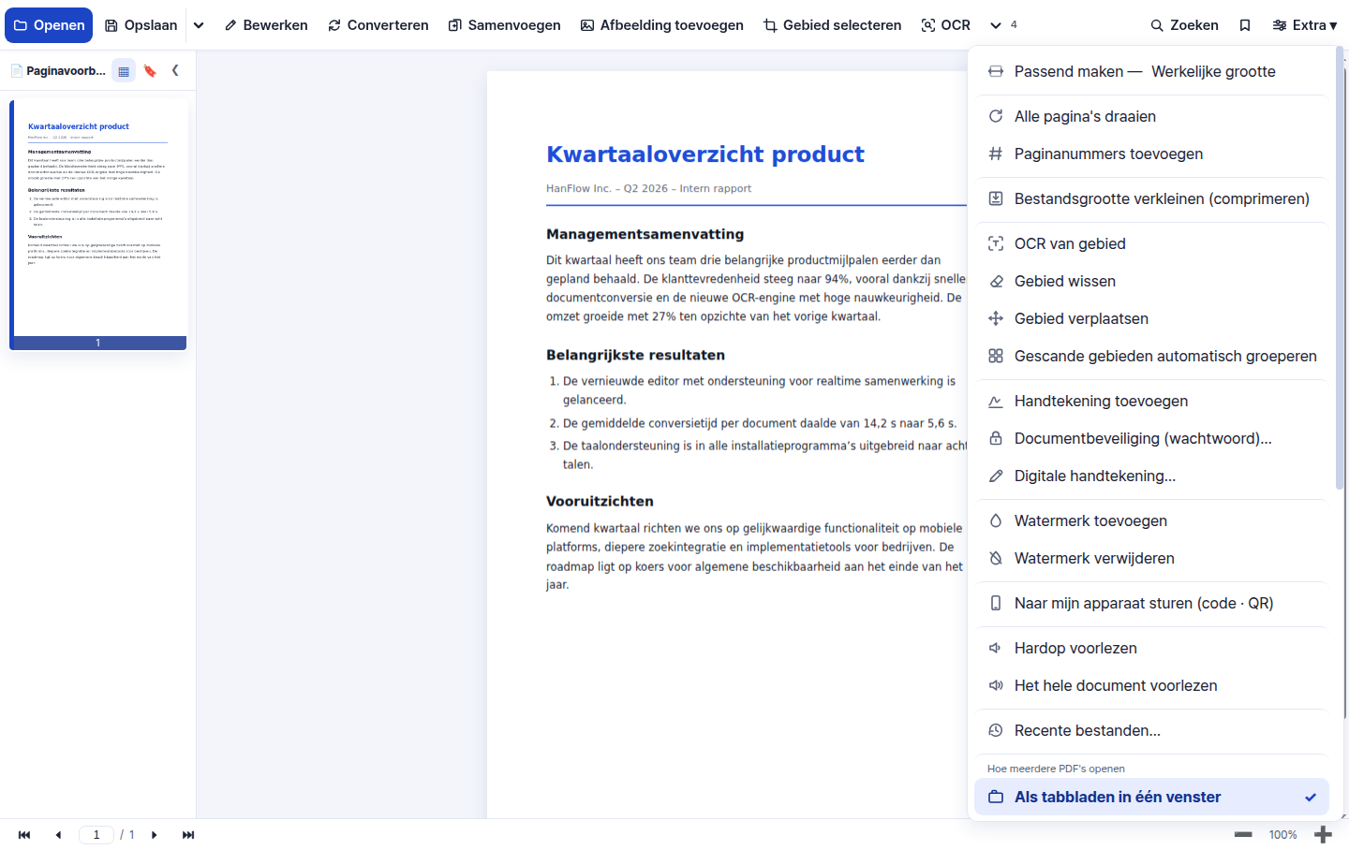This screenshot has height=850, width=1349.
Task: Choose Bestandsgrootte verkleinen (comprimeren)
Action: click(1151, 198)
